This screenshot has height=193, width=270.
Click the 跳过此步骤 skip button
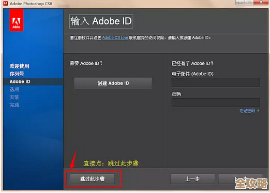point(92,178)
